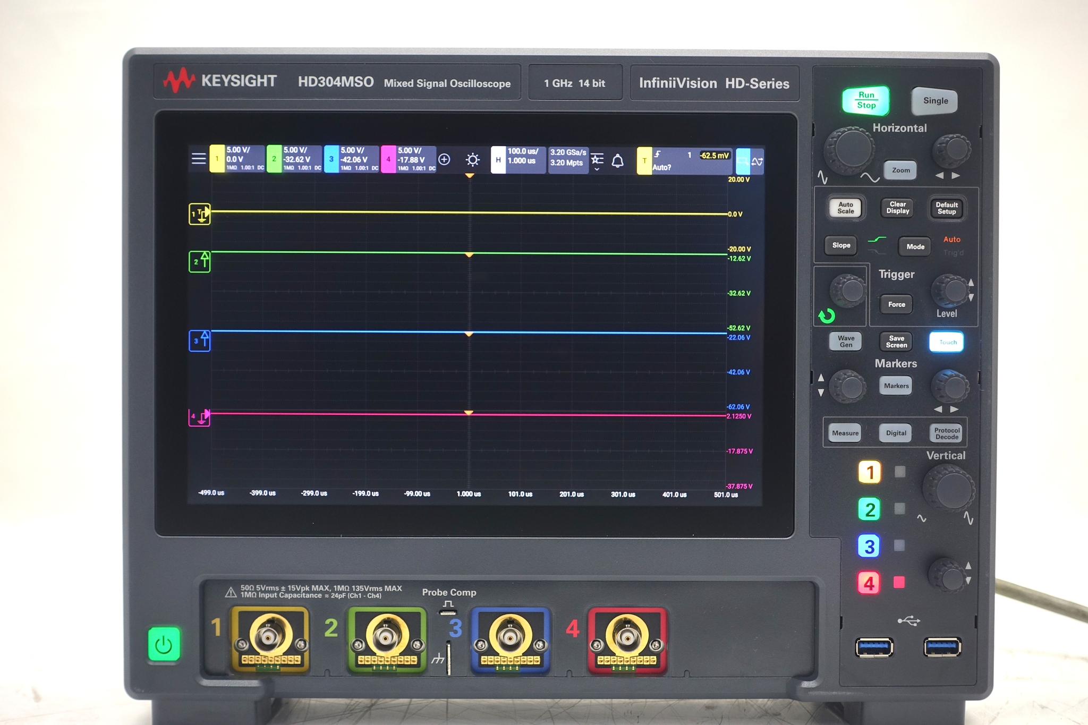
Task: Tap the blue cursors icon at top right
Action: [x=744, y=161]
